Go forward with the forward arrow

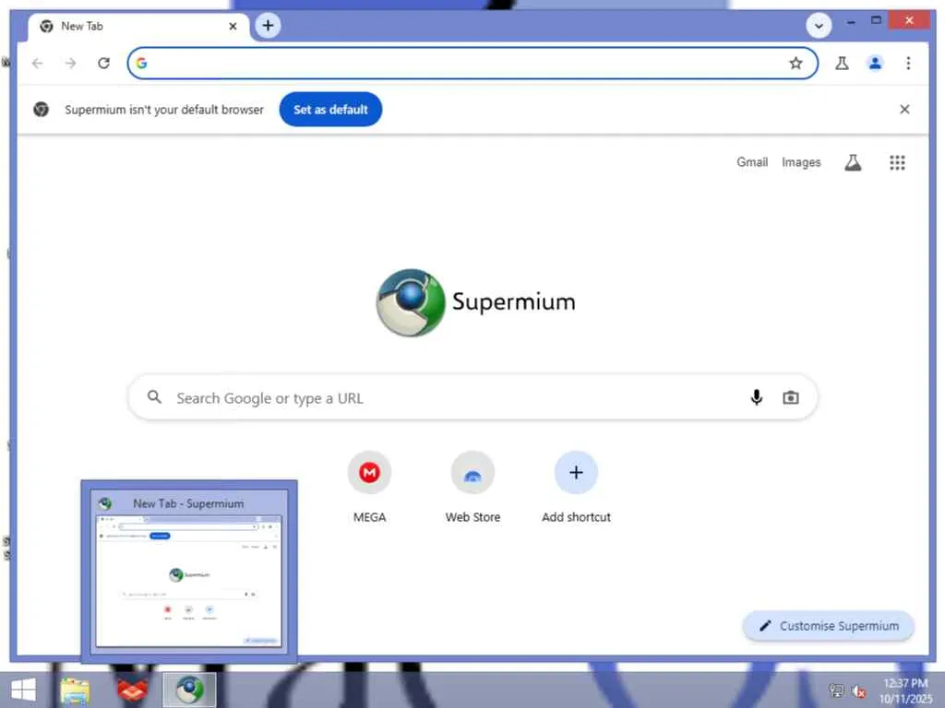(70, 64)
